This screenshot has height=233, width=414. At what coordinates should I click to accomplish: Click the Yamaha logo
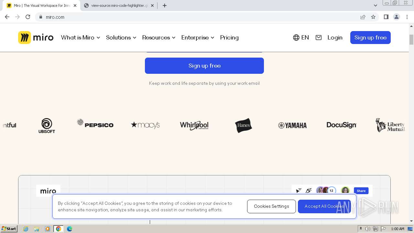click(292, 125)
